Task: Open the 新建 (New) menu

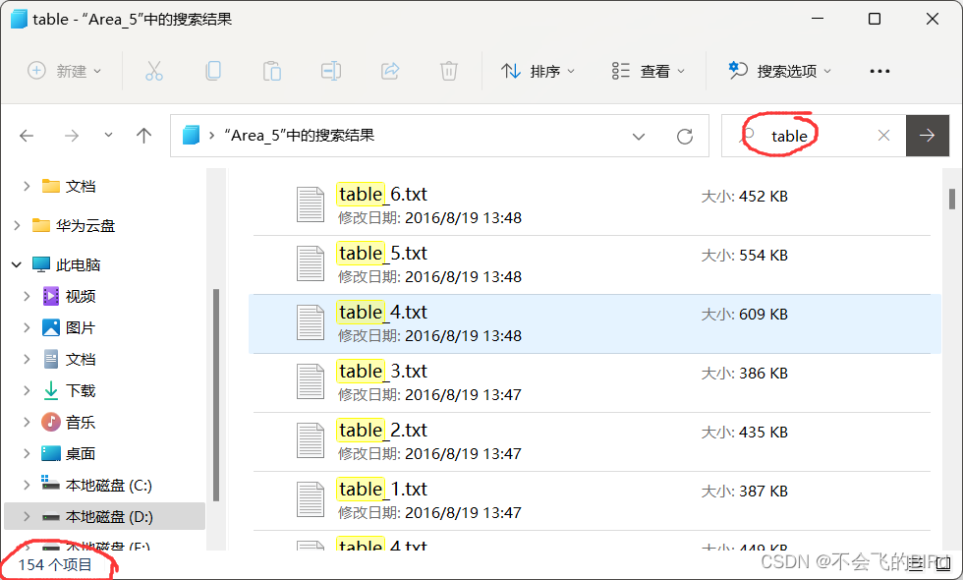Action: tap(65, 71)
